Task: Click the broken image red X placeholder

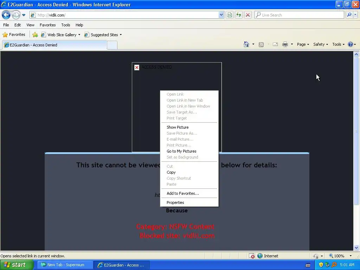Action: click(137, 67)
